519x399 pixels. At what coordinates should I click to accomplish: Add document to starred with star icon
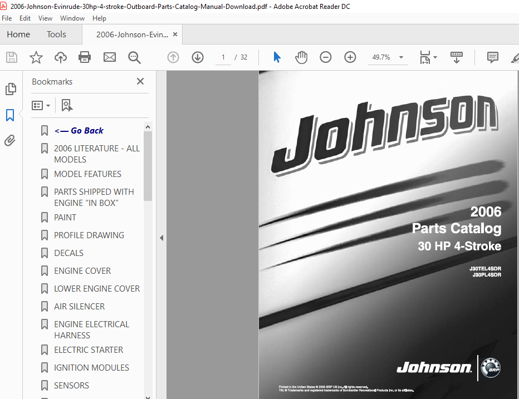click(x=36, y=57)
